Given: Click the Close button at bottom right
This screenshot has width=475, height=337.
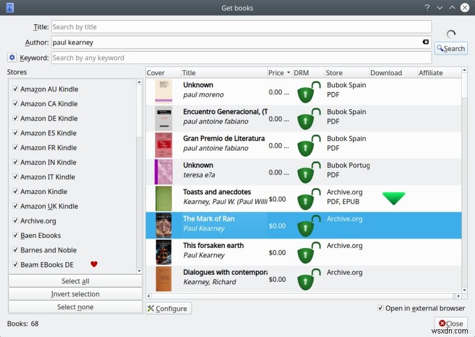Looking at the screenshot, I should [451, 323].
